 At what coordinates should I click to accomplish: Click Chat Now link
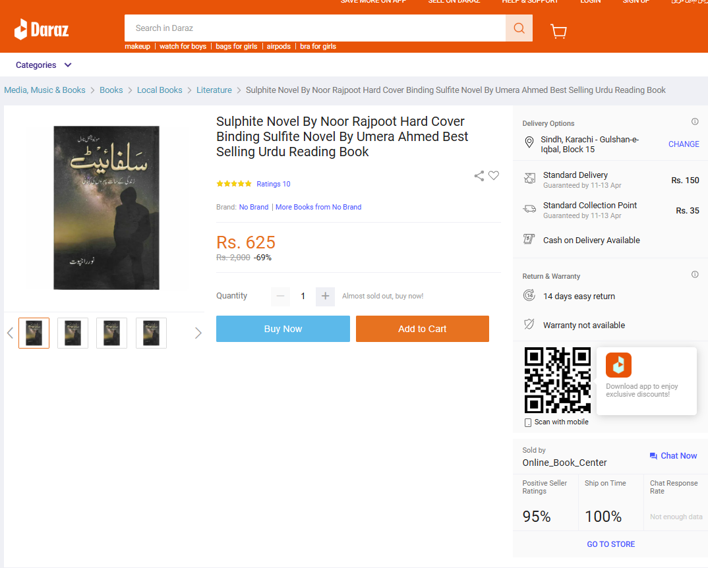point(678,456)
